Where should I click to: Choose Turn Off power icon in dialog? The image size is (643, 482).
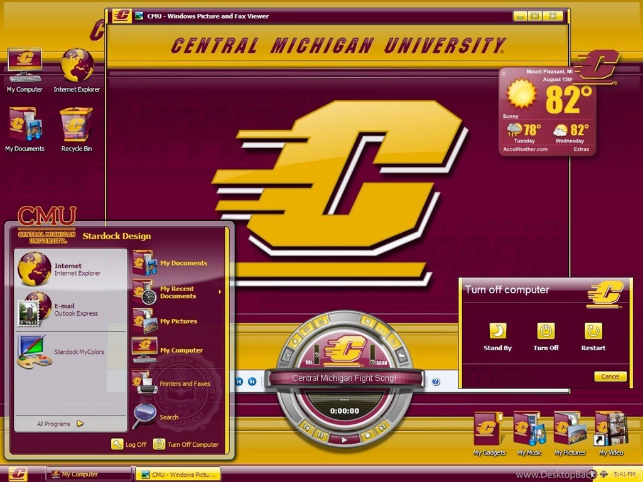coord(546,331)
